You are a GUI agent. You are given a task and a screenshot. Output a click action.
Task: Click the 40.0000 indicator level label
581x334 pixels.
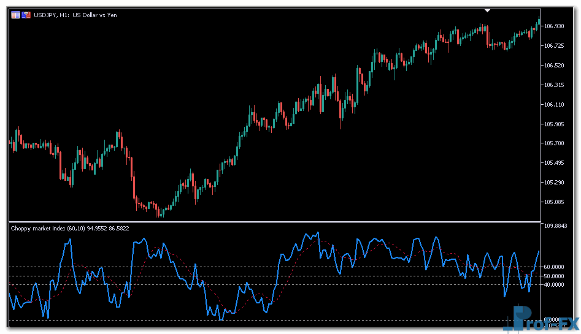point(554,284)
